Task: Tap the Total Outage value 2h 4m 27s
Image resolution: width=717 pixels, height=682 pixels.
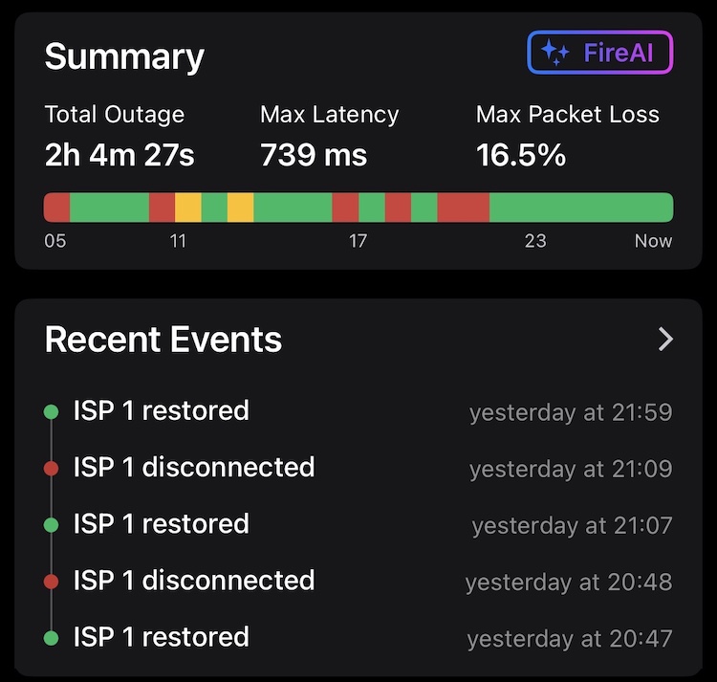Action: click(119, 155)
